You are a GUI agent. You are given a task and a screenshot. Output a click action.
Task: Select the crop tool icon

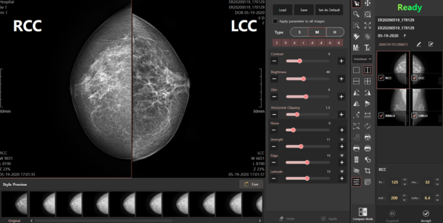click(367, 170)
